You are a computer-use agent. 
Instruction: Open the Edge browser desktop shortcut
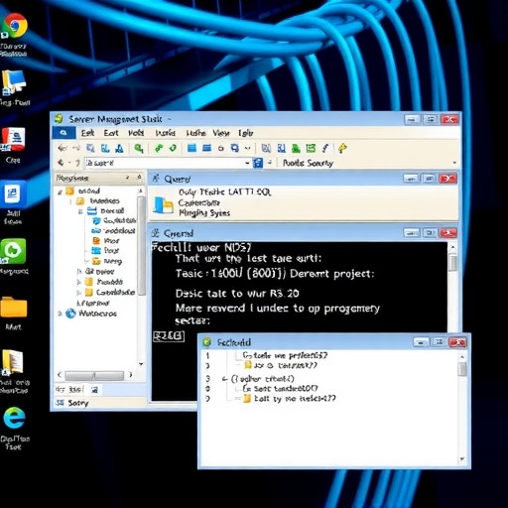(14, 418)
